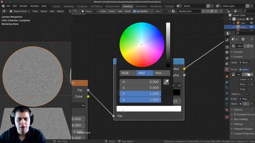This screenshot has height=143, width=255.
Task: Open Physics properties tab icon
Action: 227,93
